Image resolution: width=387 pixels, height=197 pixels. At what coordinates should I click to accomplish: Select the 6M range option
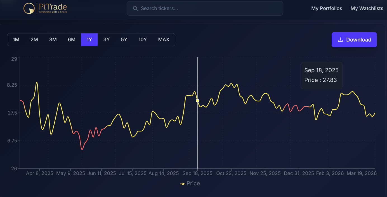pyautogui.click(x=72, y=40)
